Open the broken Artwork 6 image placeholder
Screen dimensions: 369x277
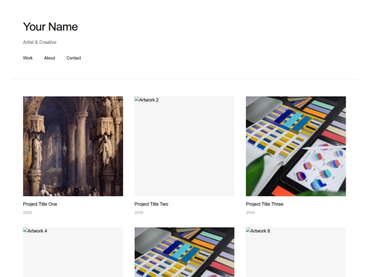pyautogui.click(x=296, y=252)
